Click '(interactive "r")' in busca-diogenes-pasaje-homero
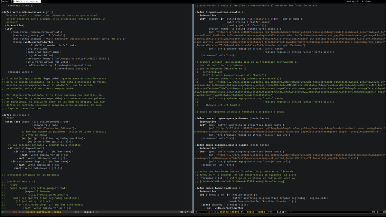This screenshot has height=217, width=386. tap(211, 122)
